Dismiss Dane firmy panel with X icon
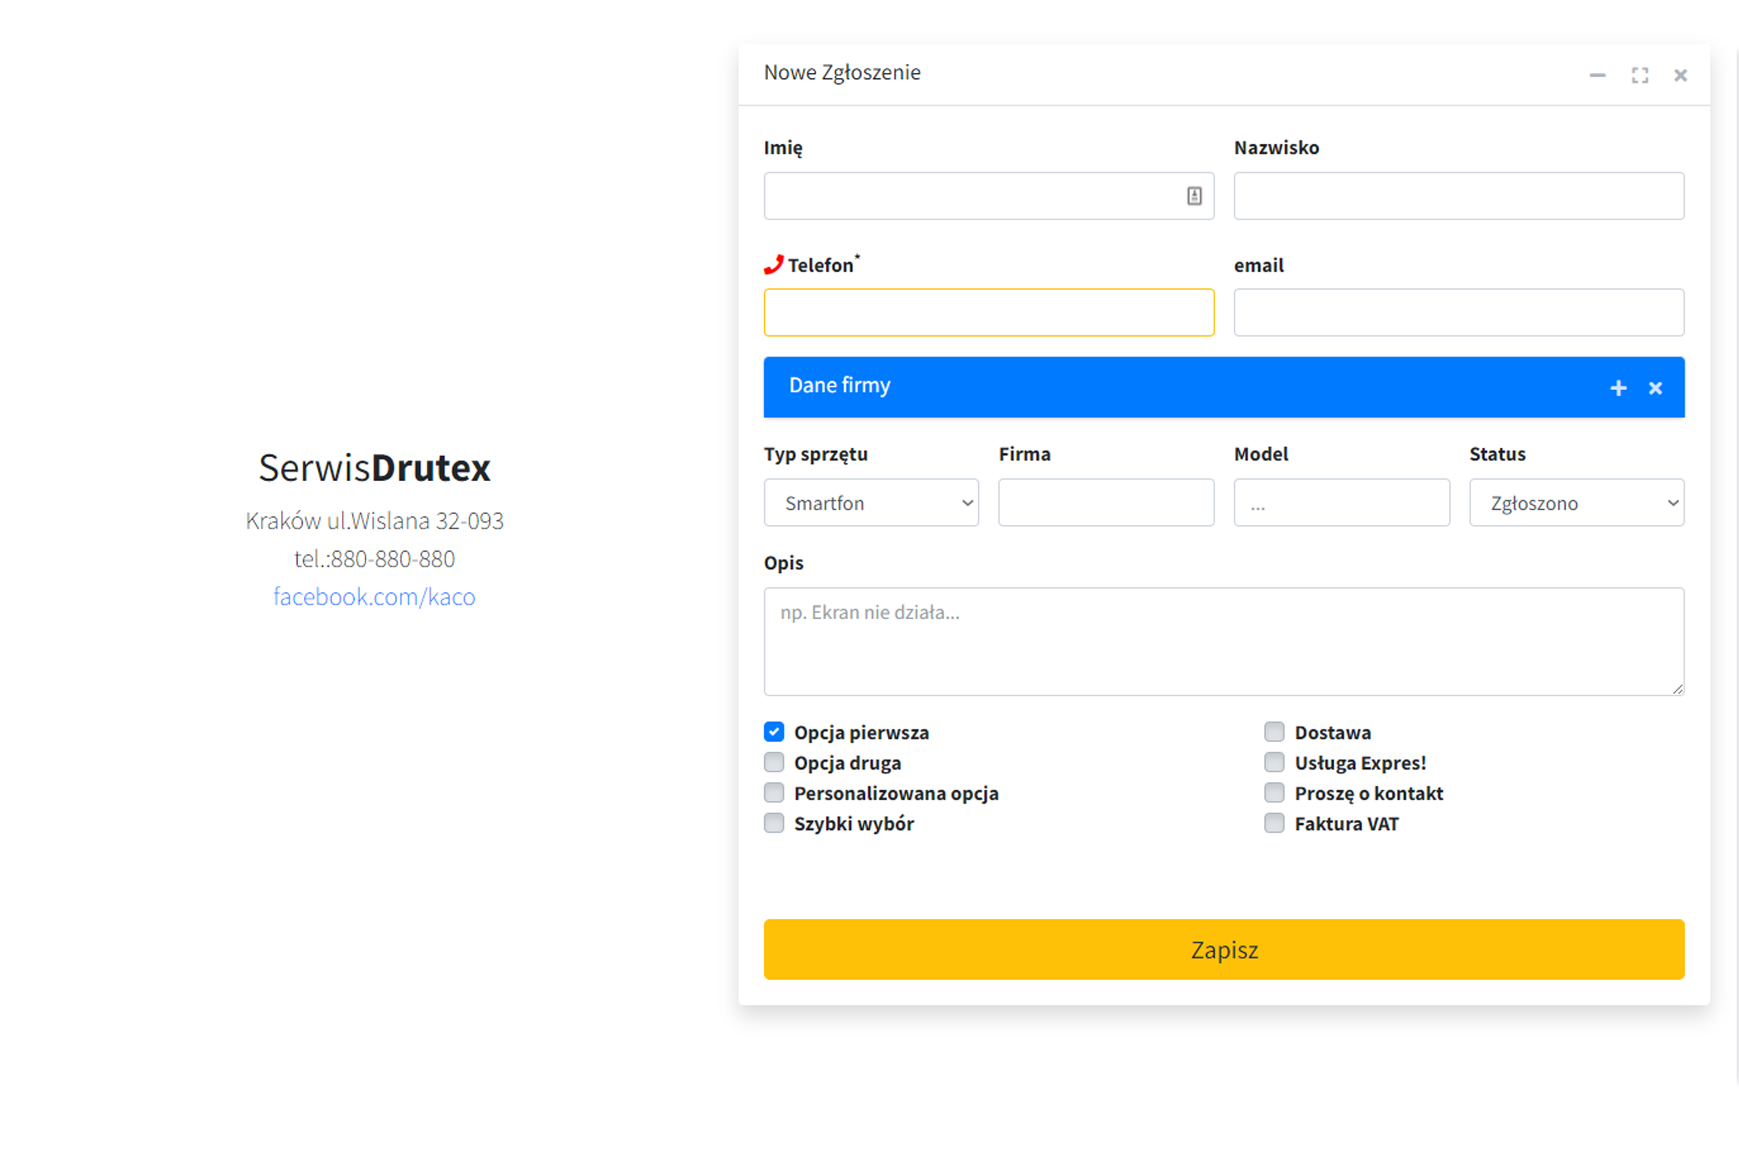Image resolution: width=1739 pixels, height=1156 pixels. click(x=1655, y=388)
